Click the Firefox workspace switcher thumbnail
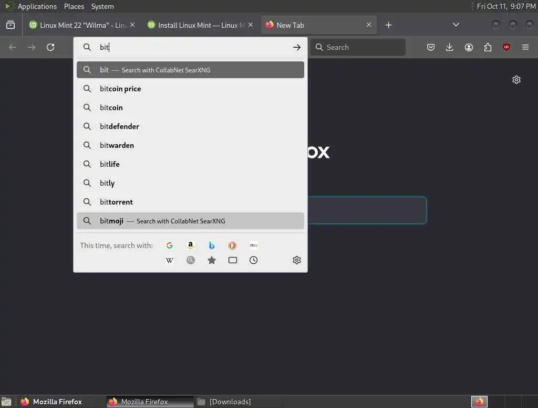Viewport: 538px width, 408px height. [x=479, y=402]
